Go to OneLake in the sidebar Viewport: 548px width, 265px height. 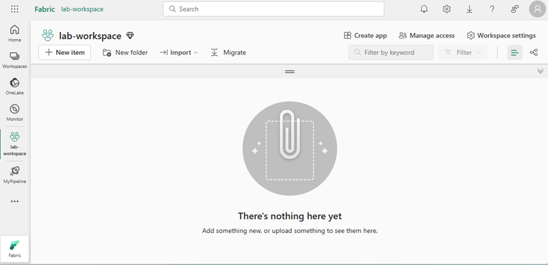pos(14,86)
